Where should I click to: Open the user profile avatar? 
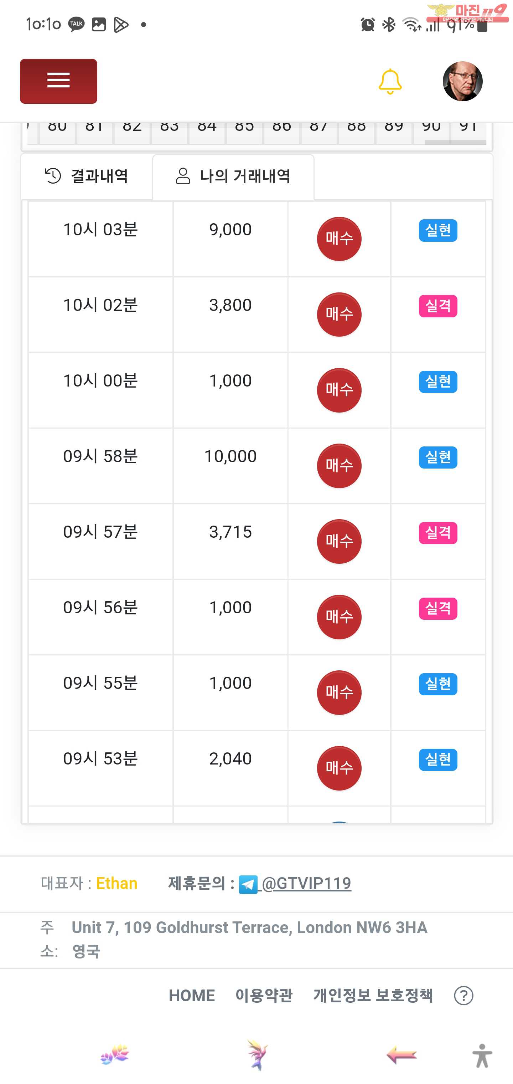tap(462, 81)
